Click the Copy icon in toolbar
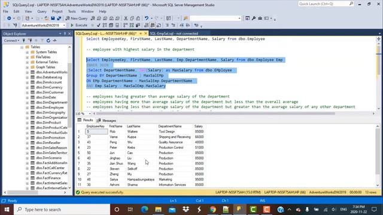 132,19
